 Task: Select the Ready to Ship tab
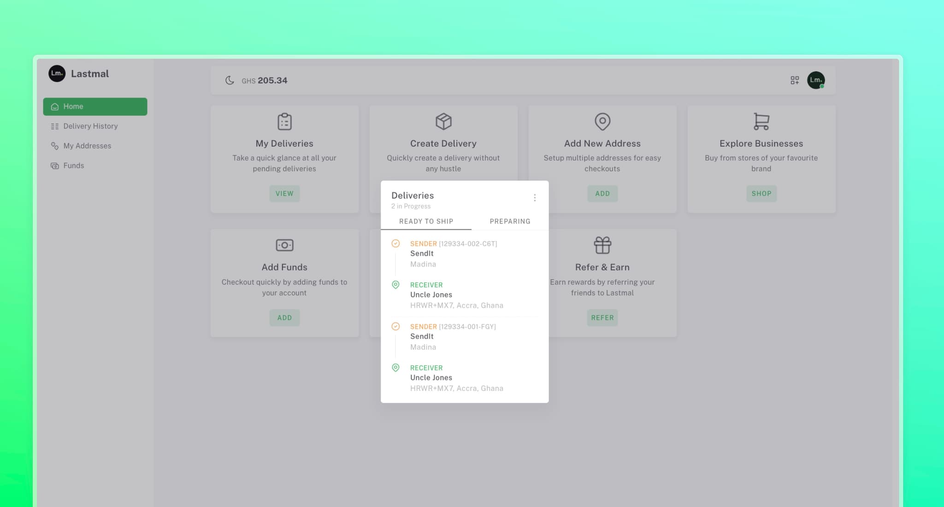point(426,221)
